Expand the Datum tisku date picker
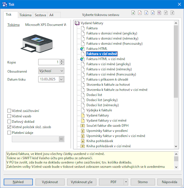Image resolution: width=184 pixels, height=188 pixels. coord(61,79)
